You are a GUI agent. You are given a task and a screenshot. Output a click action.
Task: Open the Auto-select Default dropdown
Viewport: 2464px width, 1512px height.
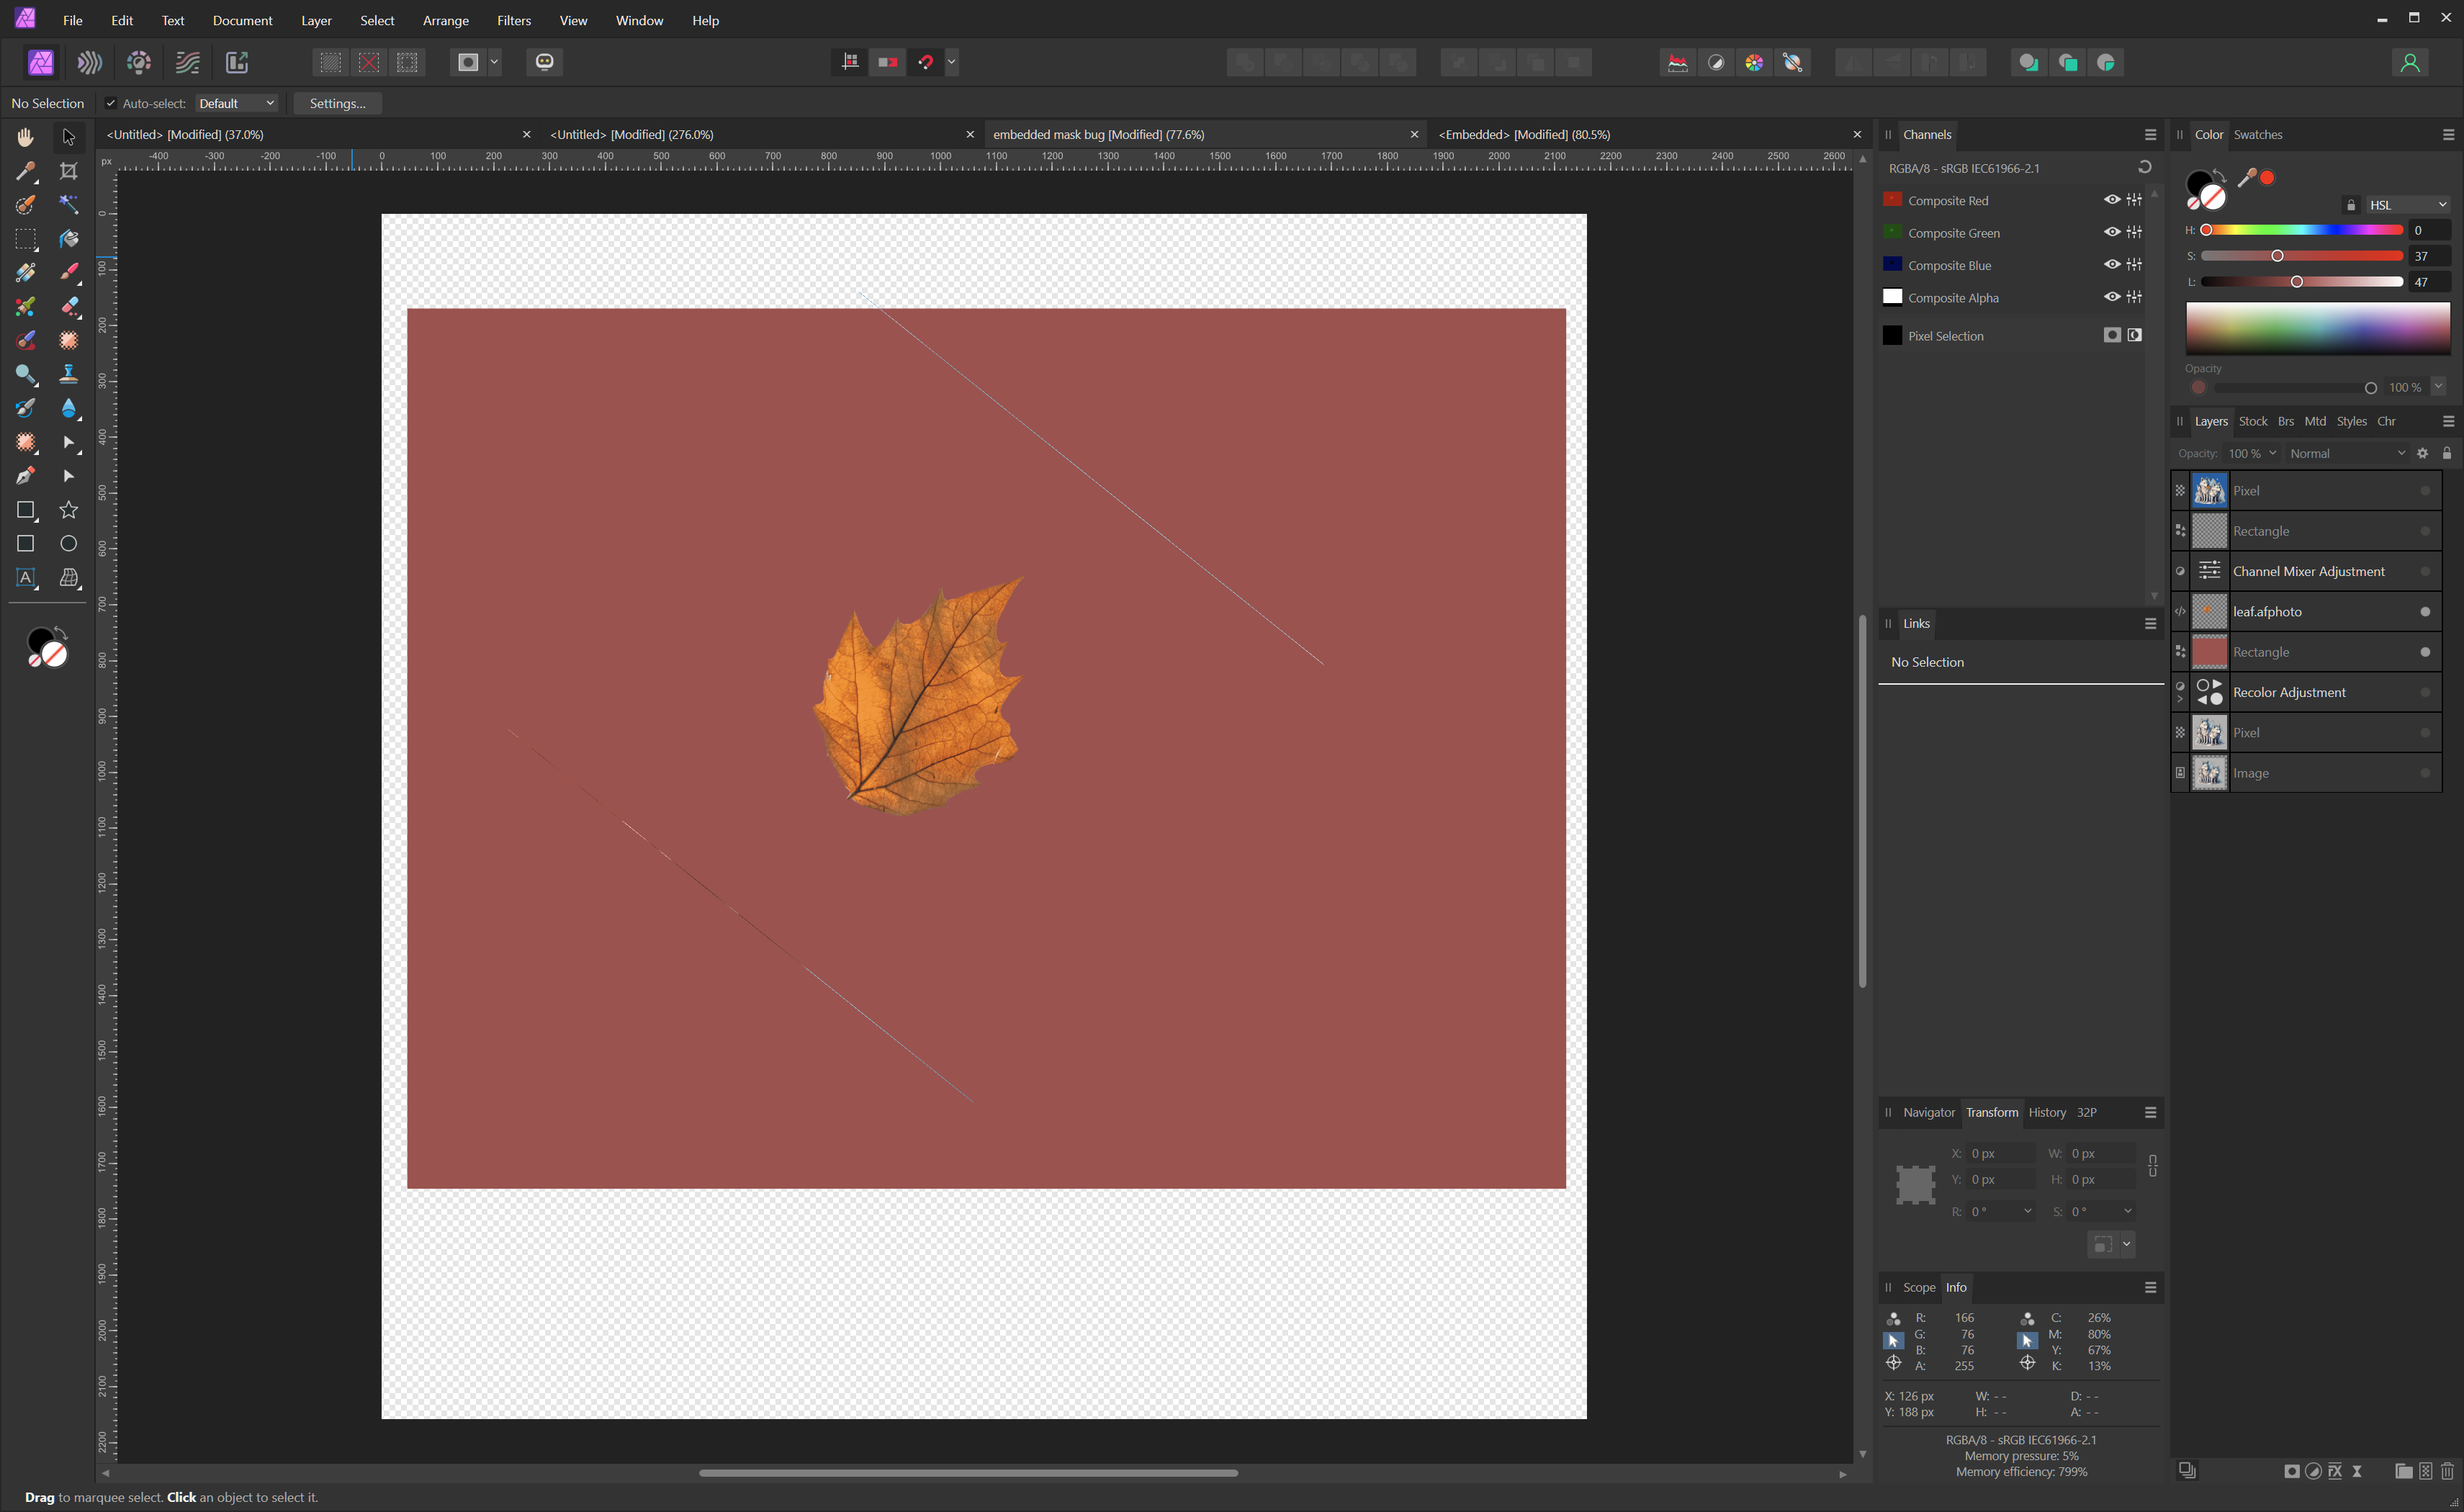click(236, 104)
